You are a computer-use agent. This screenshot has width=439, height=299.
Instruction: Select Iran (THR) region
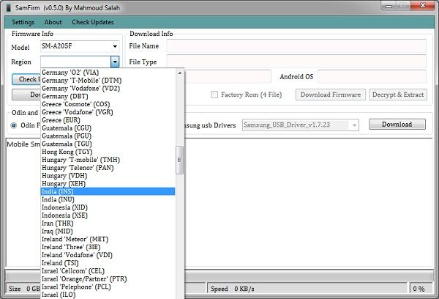coord(108,224)
